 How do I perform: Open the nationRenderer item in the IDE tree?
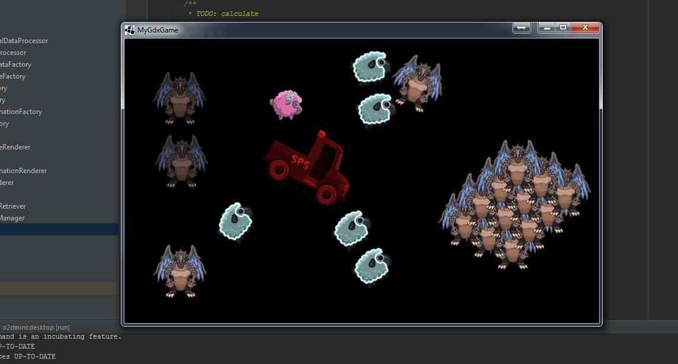23,171
